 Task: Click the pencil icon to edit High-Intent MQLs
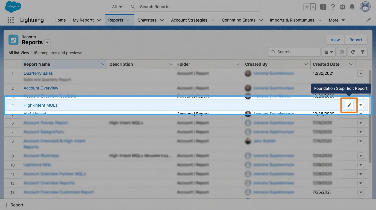point(349,105)
